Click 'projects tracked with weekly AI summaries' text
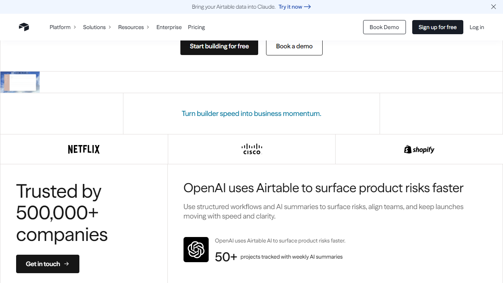The width and height of the screenshot is (503, 283). pyautogui.click(x=292, y=257)
